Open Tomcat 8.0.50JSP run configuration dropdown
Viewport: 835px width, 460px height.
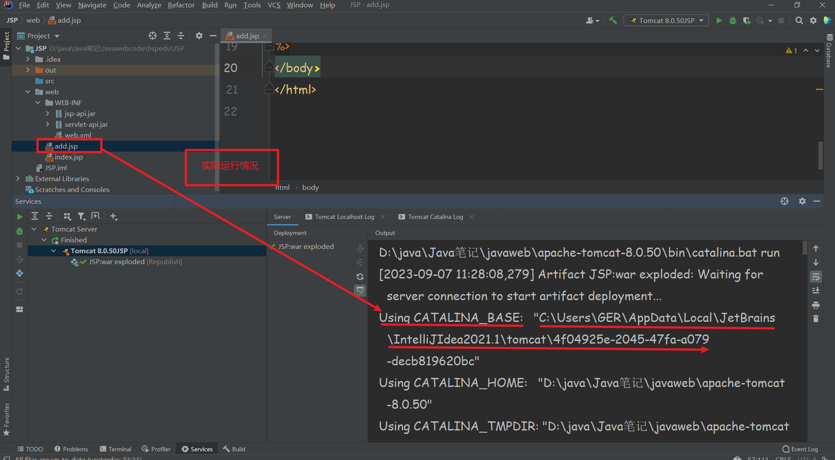666,20
